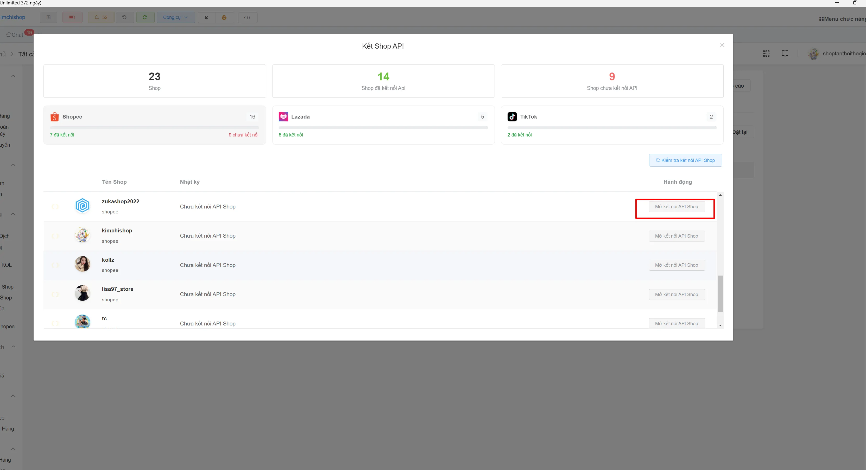Click the kimchishop cartoon avatar
The image size is (866, 470).
[x=82, y=235]
